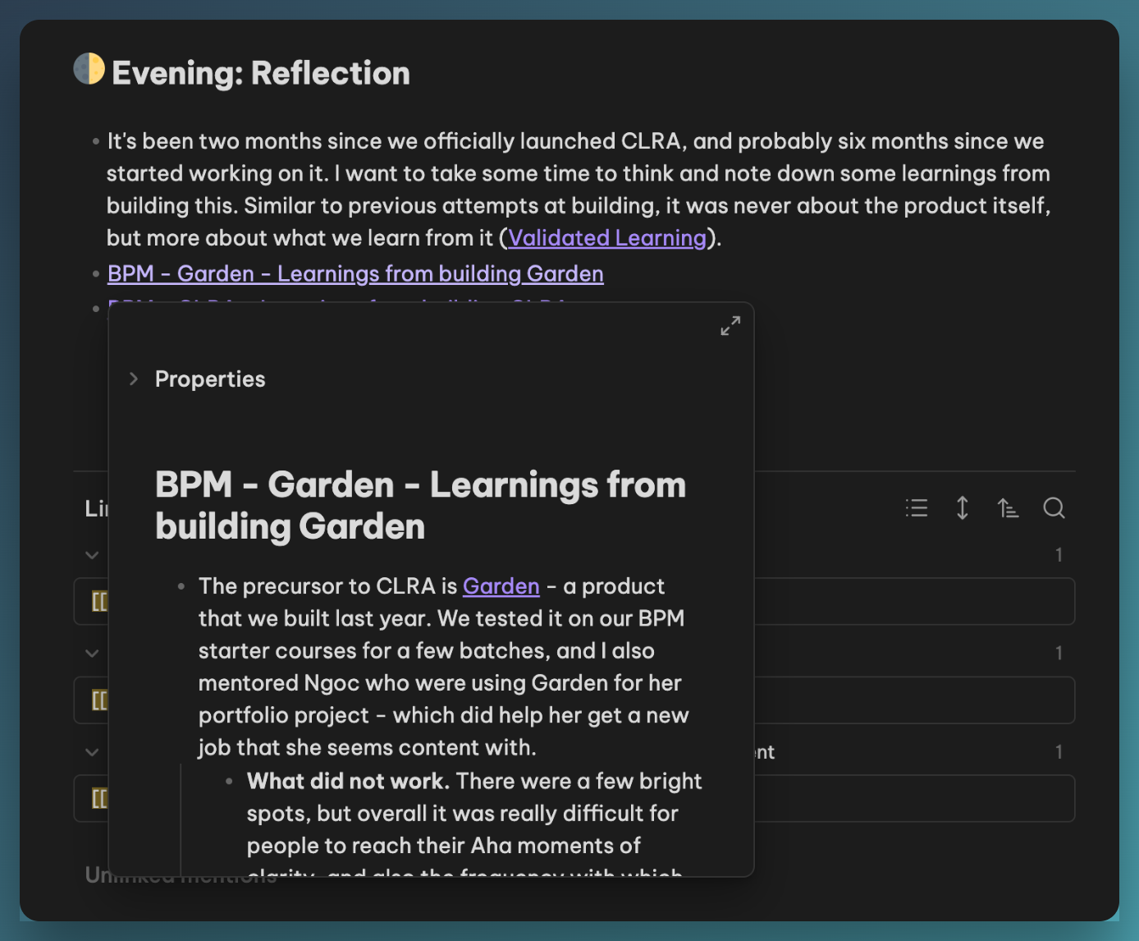Collapse the topmost backlink file group chevron
1139x941 pixels.
pos(92,555)
